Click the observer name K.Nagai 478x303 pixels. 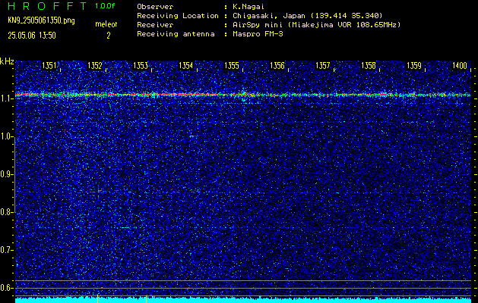[248, 7]
